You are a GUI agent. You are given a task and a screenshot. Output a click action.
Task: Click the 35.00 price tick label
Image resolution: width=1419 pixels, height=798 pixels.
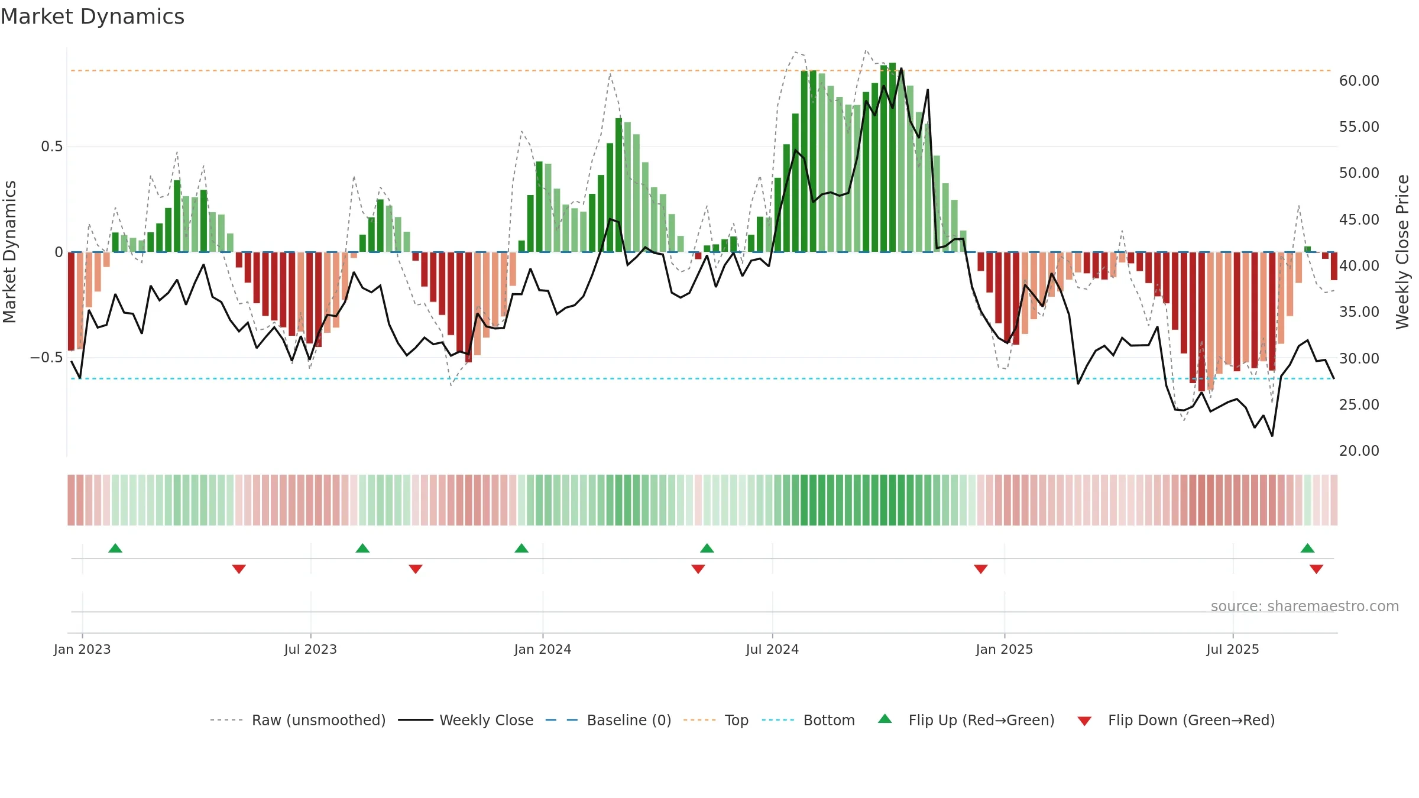[x=1359, y=312]
